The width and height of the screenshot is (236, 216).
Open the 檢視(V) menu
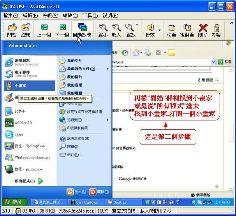[50, 16]
